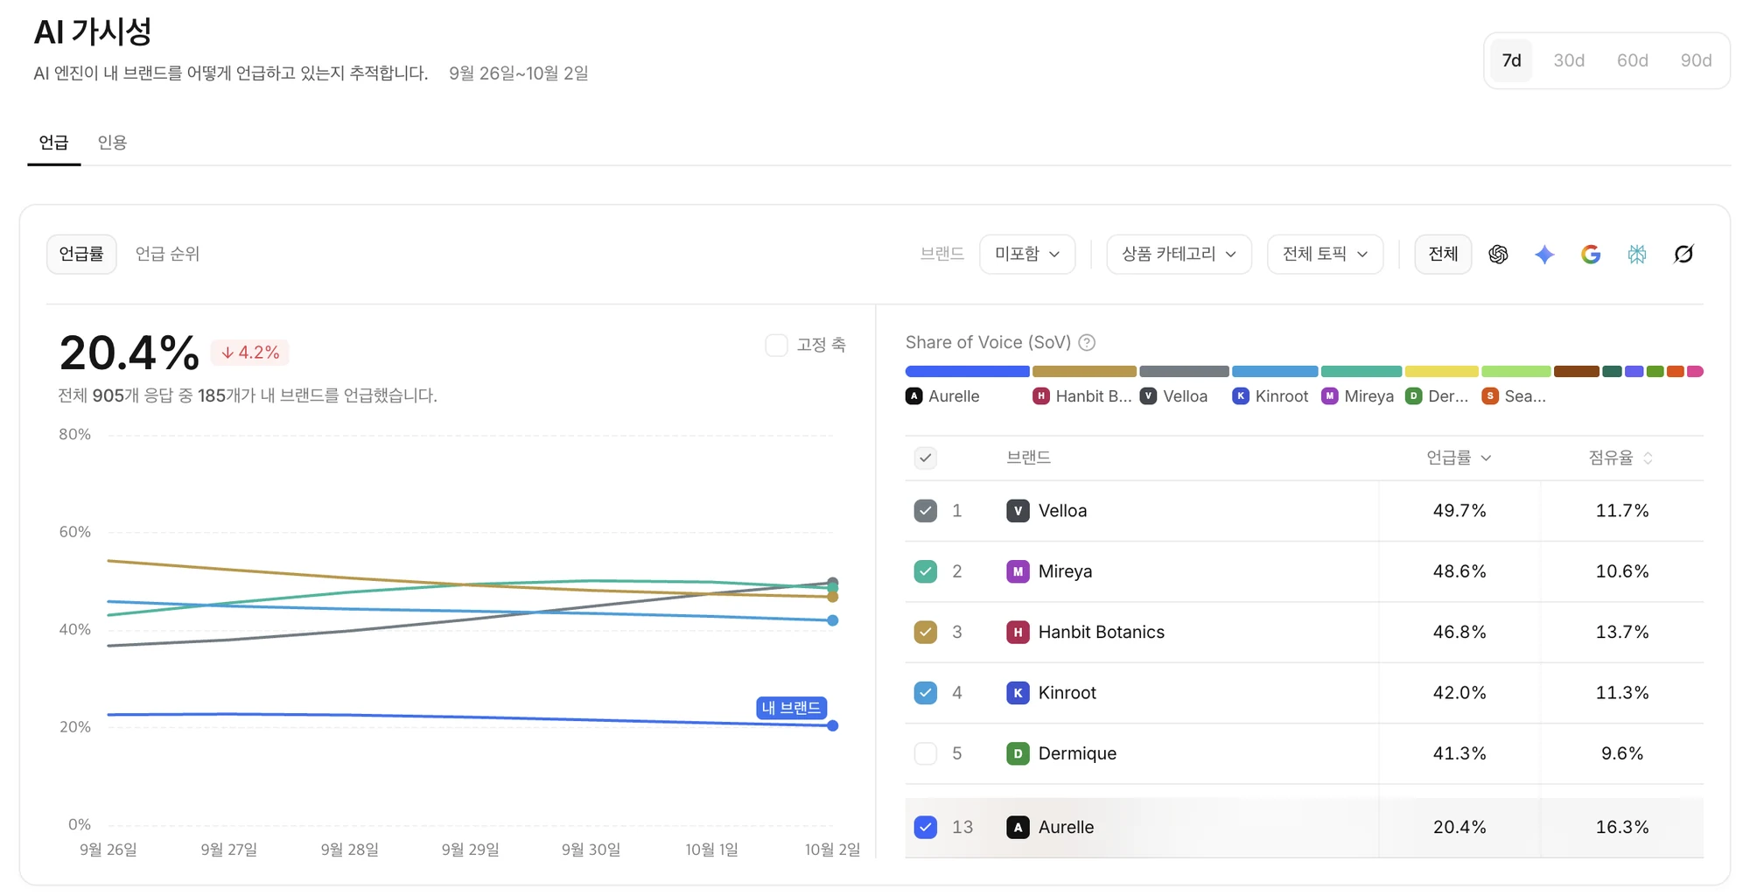Check the Dermique row checkbox

(925, 753)
